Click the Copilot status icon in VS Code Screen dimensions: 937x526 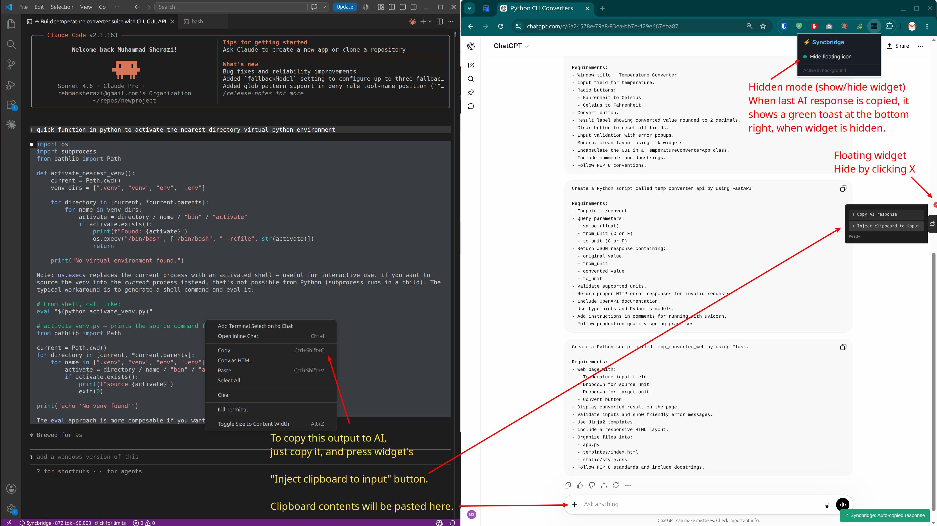tap(439, 523)
